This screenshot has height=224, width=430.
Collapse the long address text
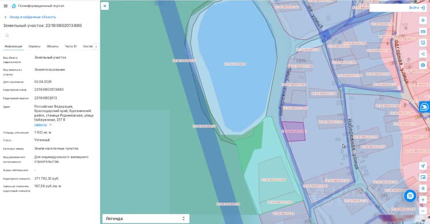(43, 125)
